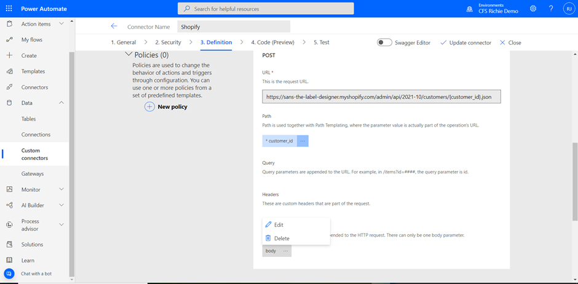Click the New policy plus circle icon

(x=149, y=107)
